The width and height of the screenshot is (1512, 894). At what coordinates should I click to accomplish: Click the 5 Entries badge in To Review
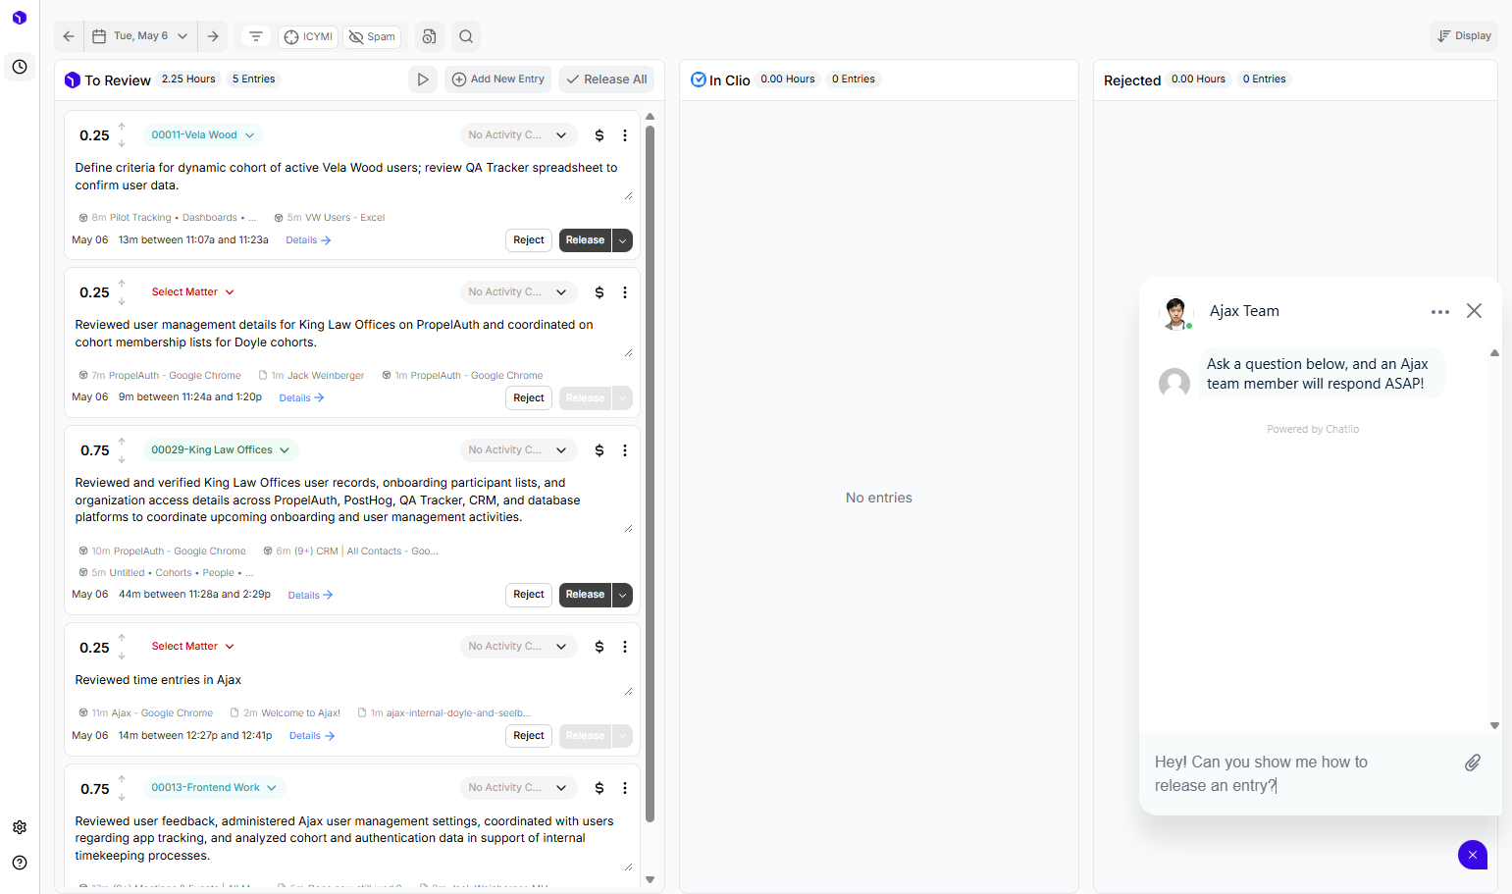254,79
